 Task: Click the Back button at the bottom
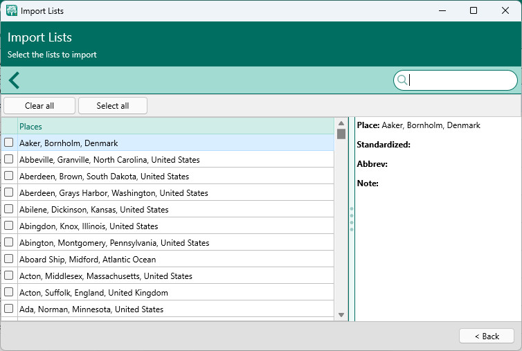[487, 336]
